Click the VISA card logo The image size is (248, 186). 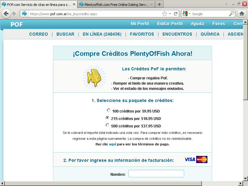pos(190,159)
